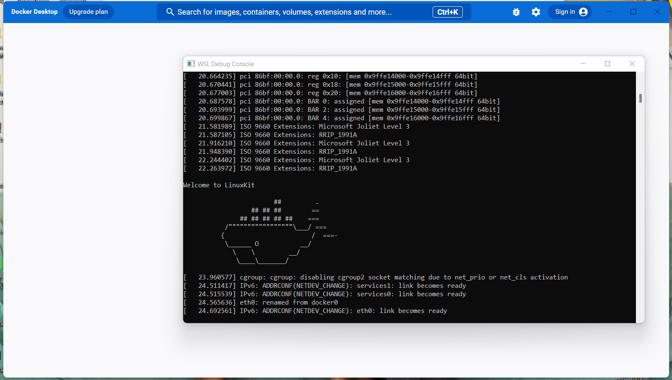
Task: Click the WSL console scrollbar thumb
Action: [x=640, y=98]
